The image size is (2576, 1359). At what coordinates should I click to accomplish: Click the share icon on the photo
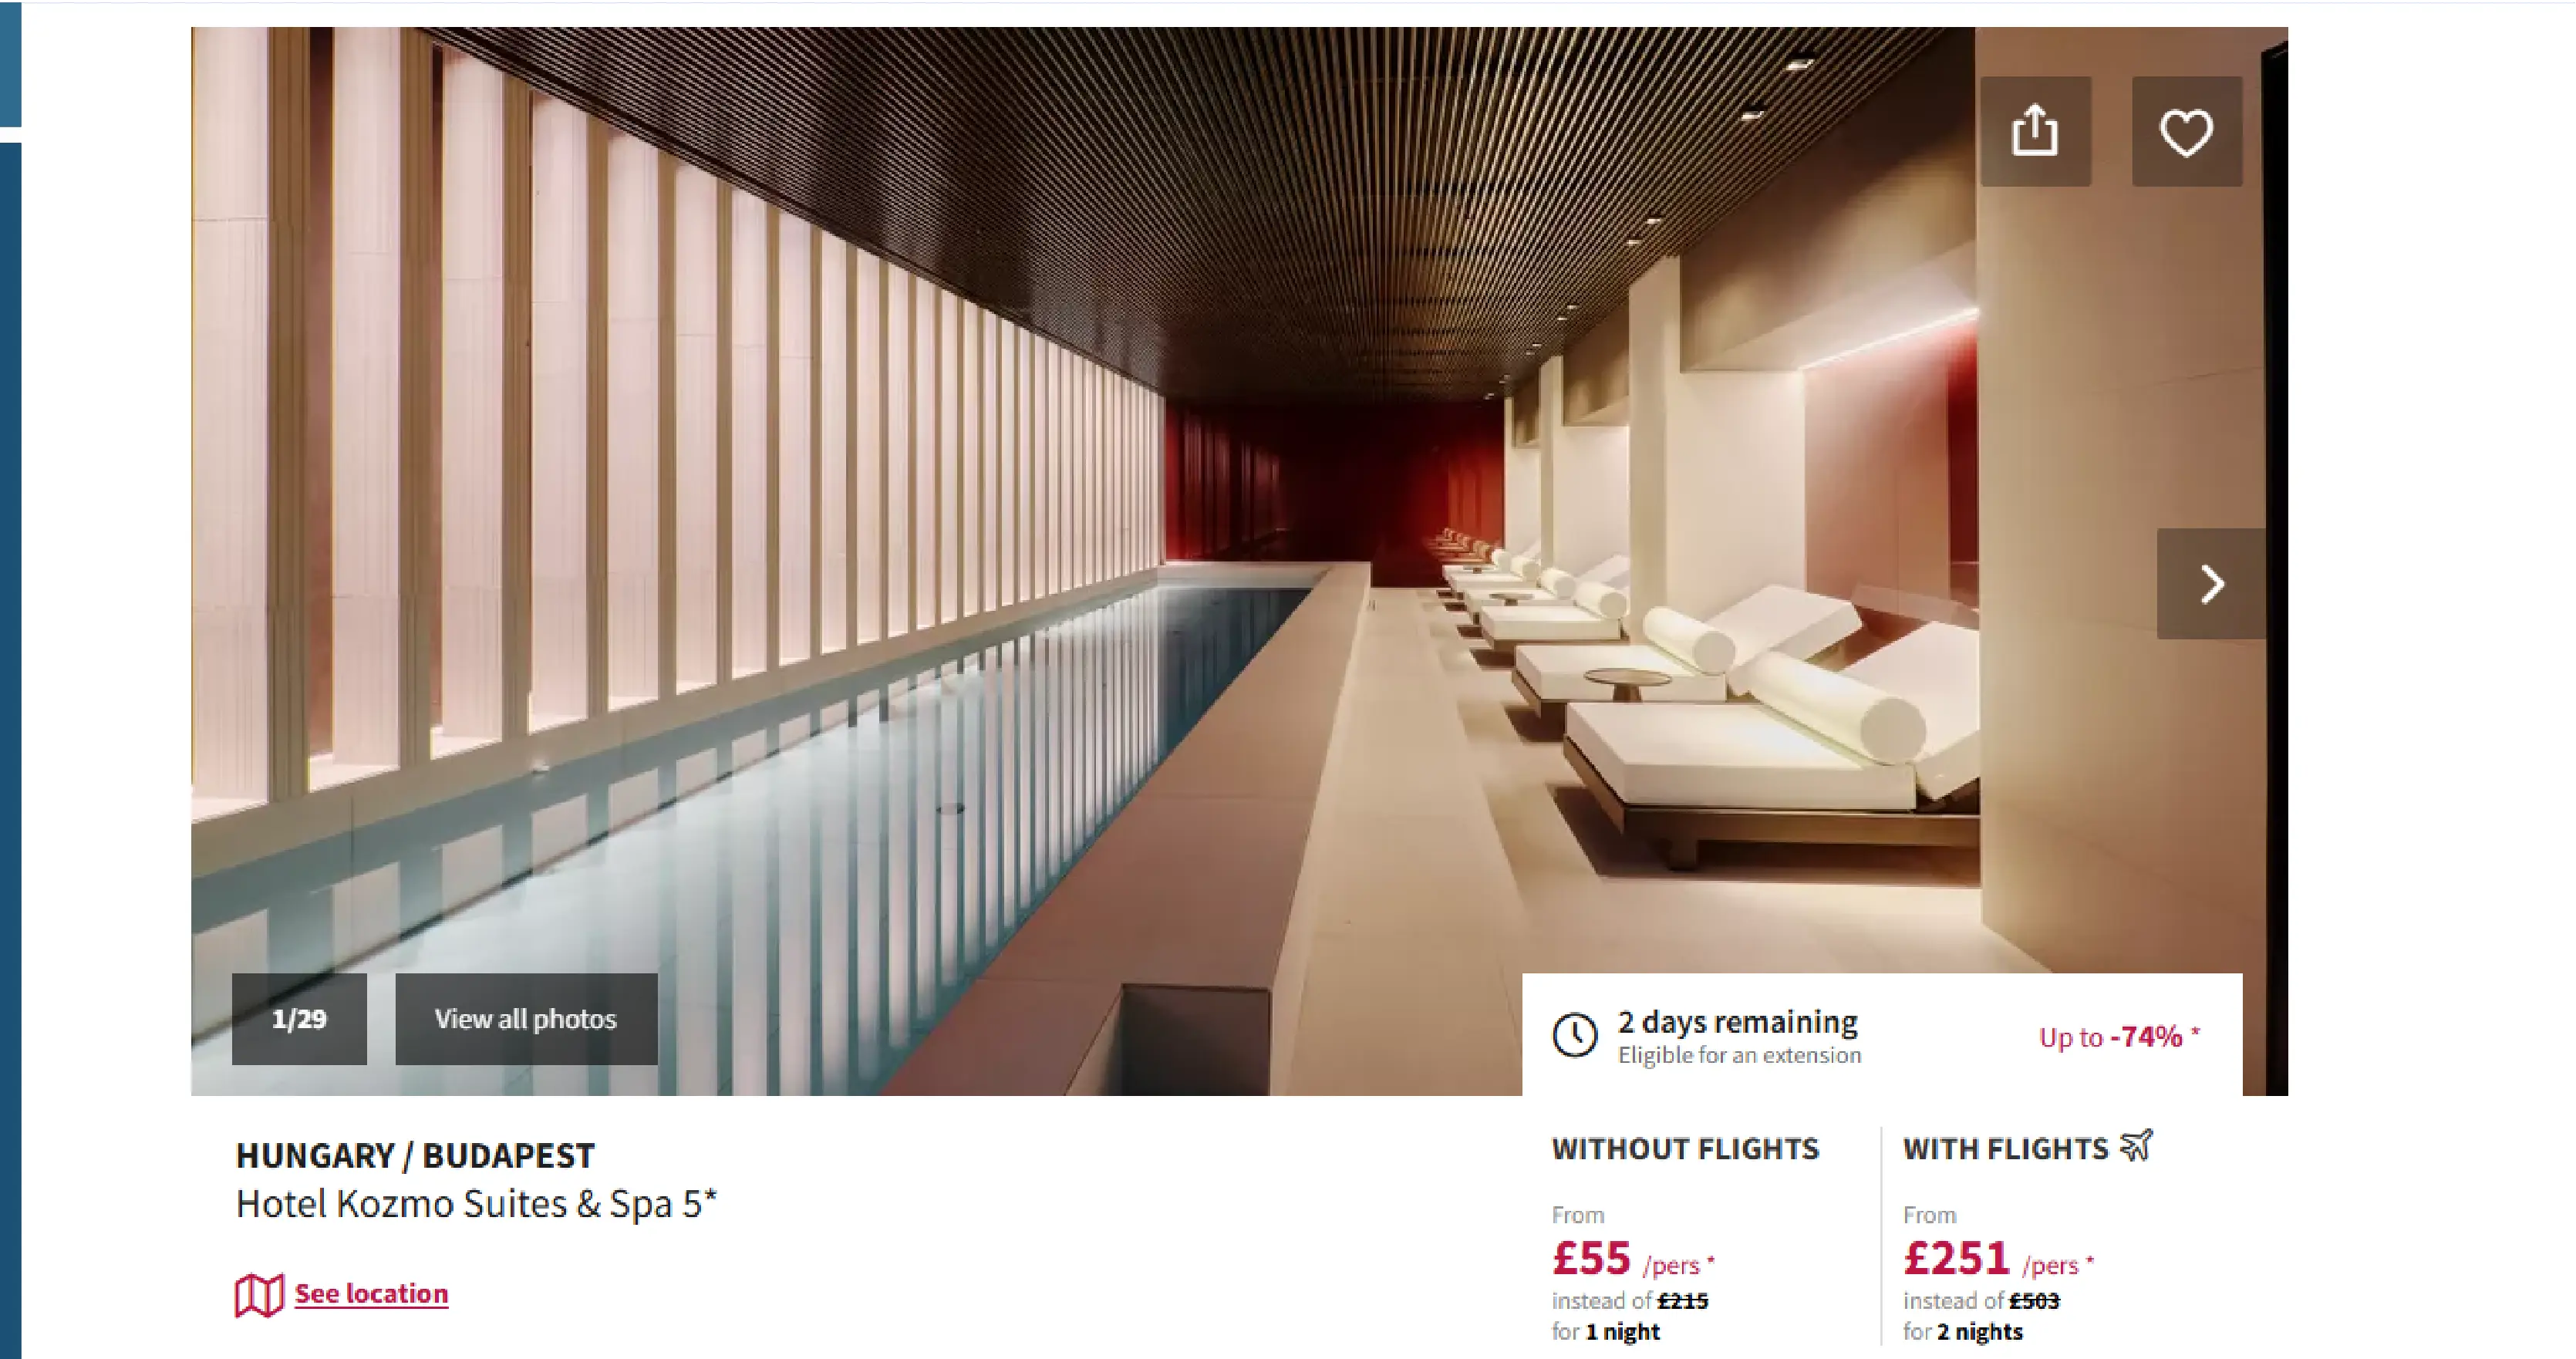[2035, 131]
